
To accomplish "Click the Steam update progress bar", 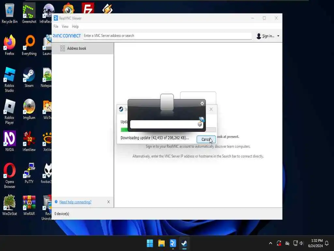I will [x=168, y=129].
